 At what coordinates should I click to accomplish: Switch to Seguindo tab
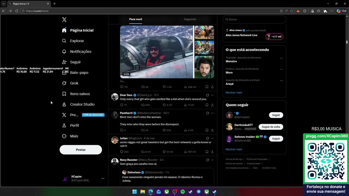190,19
